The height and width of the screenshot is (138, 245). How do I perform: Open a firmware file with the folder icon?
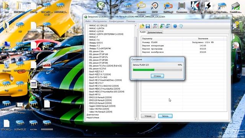[x=142, y=26]
